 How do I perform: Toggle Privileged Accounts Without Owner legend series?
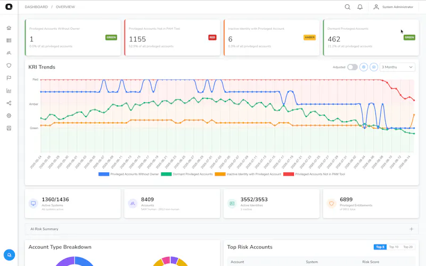(128, 174)
